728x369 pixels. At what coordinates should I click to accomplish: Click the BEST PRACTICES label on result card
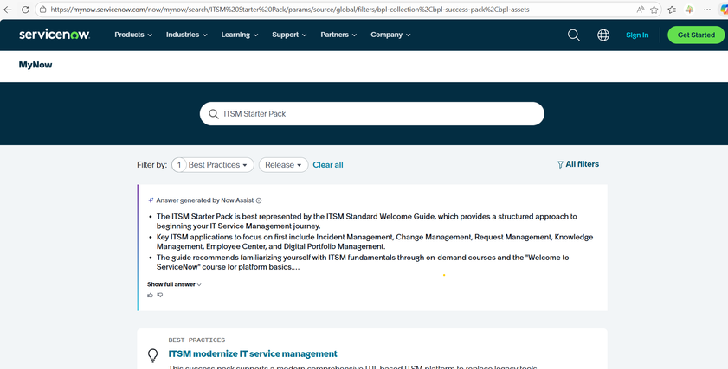(196, 340)
